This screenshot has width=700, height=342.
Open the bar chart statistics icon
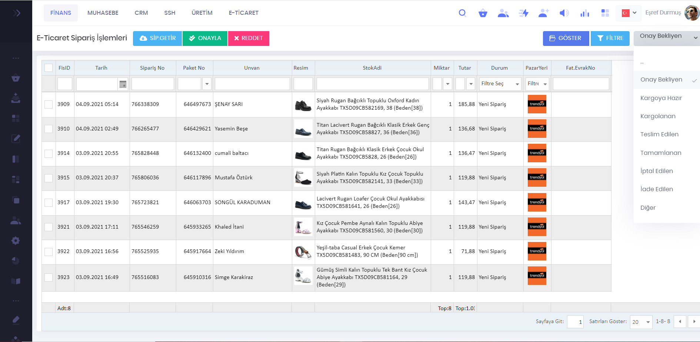584,13
